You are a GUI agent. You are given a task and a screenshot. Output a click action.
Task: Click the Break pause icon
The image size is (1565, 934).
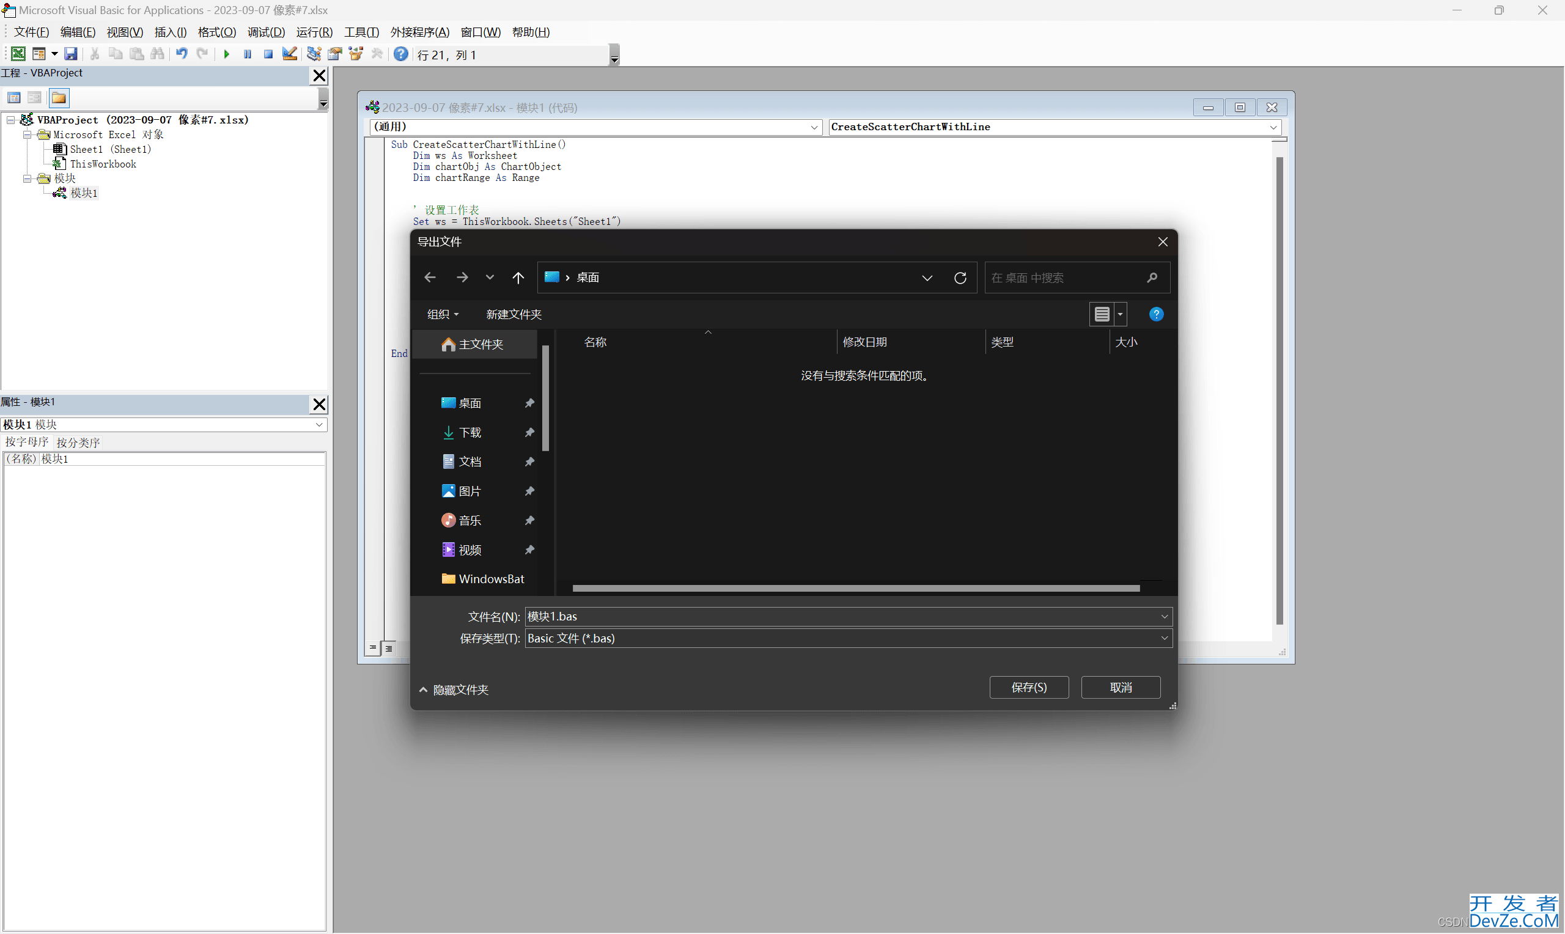248,54
